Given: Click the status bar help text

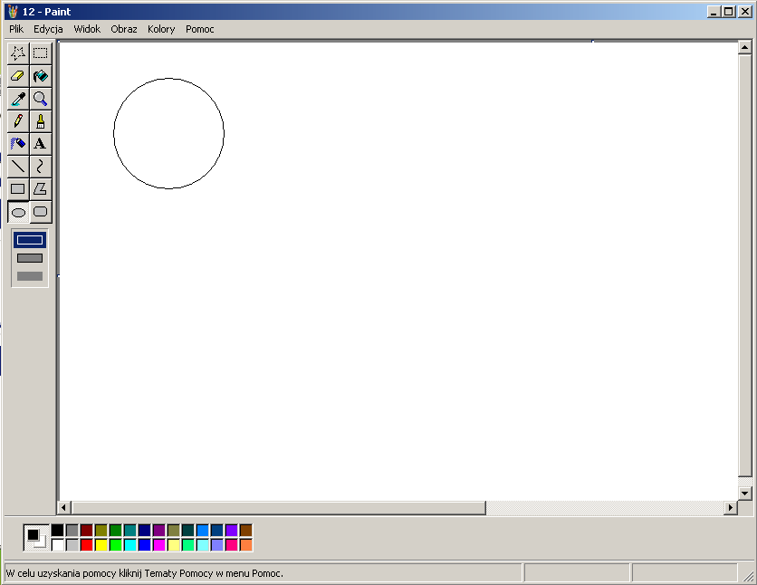Looking at the screenshot, I should 144,573.
